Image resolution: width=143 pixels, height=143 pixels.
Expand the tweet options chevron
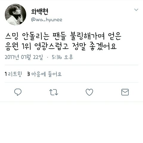coord(136,10)
